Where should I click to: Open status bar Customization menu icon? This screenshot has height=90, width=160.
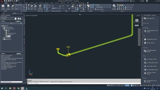(x=159, y=85)
